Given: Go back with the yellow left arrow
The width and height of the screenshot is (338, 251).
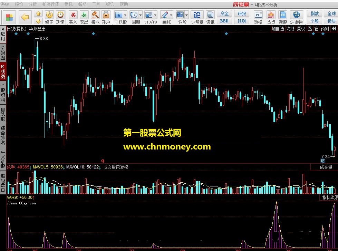Looking at the screenshot, I should (25, 17).
